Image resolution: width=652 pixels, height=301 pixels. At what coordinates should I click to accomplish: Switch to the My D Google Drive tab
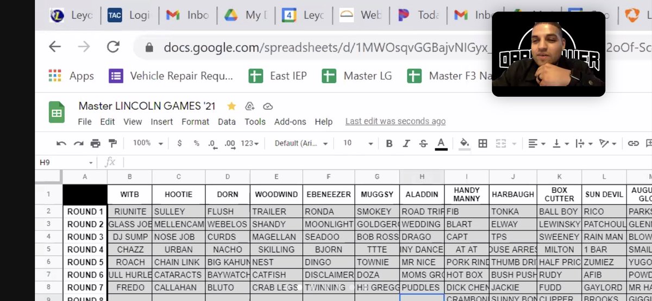(x=246, y=15)
